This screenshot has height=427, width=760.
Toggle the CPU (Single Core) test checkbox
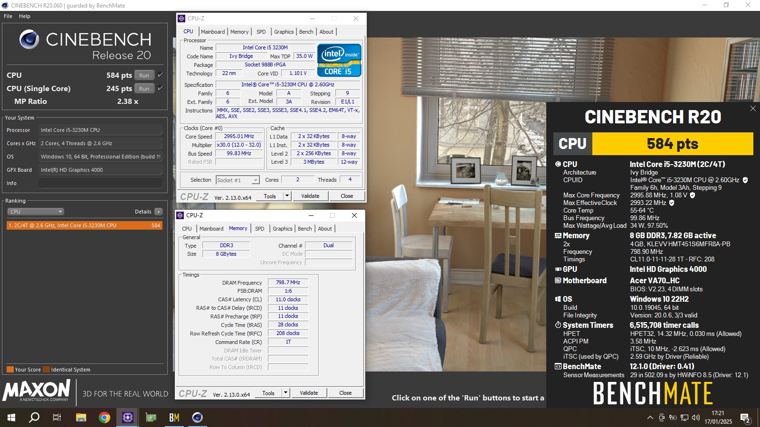(x=161, y=88)
